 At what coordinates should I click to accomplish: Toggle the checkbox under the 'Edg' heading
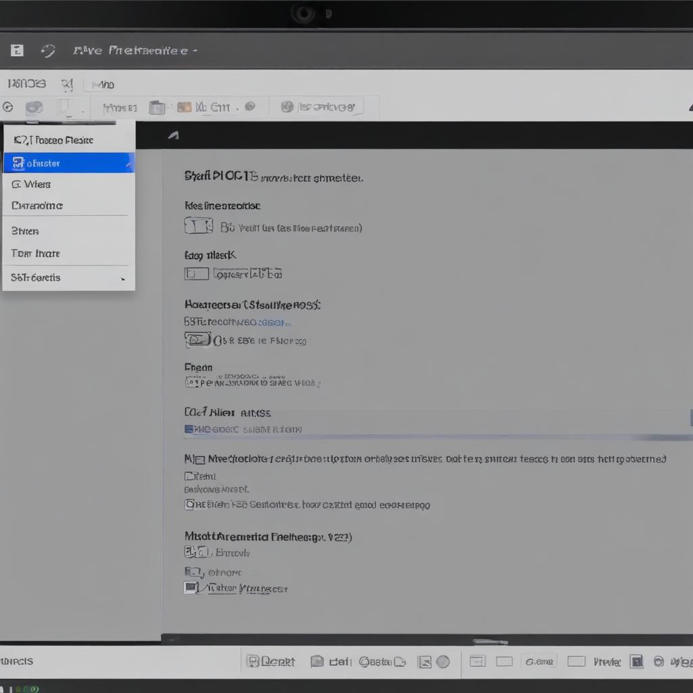[196, 273]
